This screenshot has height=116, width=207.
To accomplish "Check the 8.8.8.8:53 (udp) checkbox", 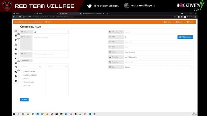I will click(x=23, y=82).
